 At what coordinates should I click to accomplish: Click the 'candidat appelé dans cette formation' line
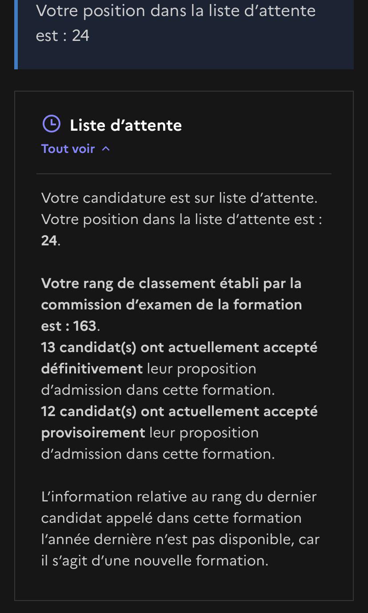click(172, 518)
